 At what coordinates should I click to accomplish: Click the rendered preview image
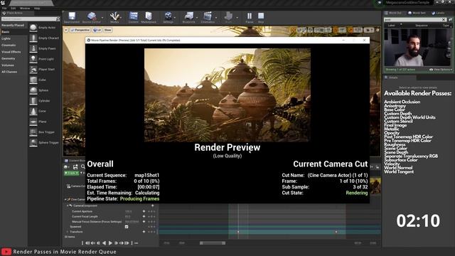pos(227,95)
